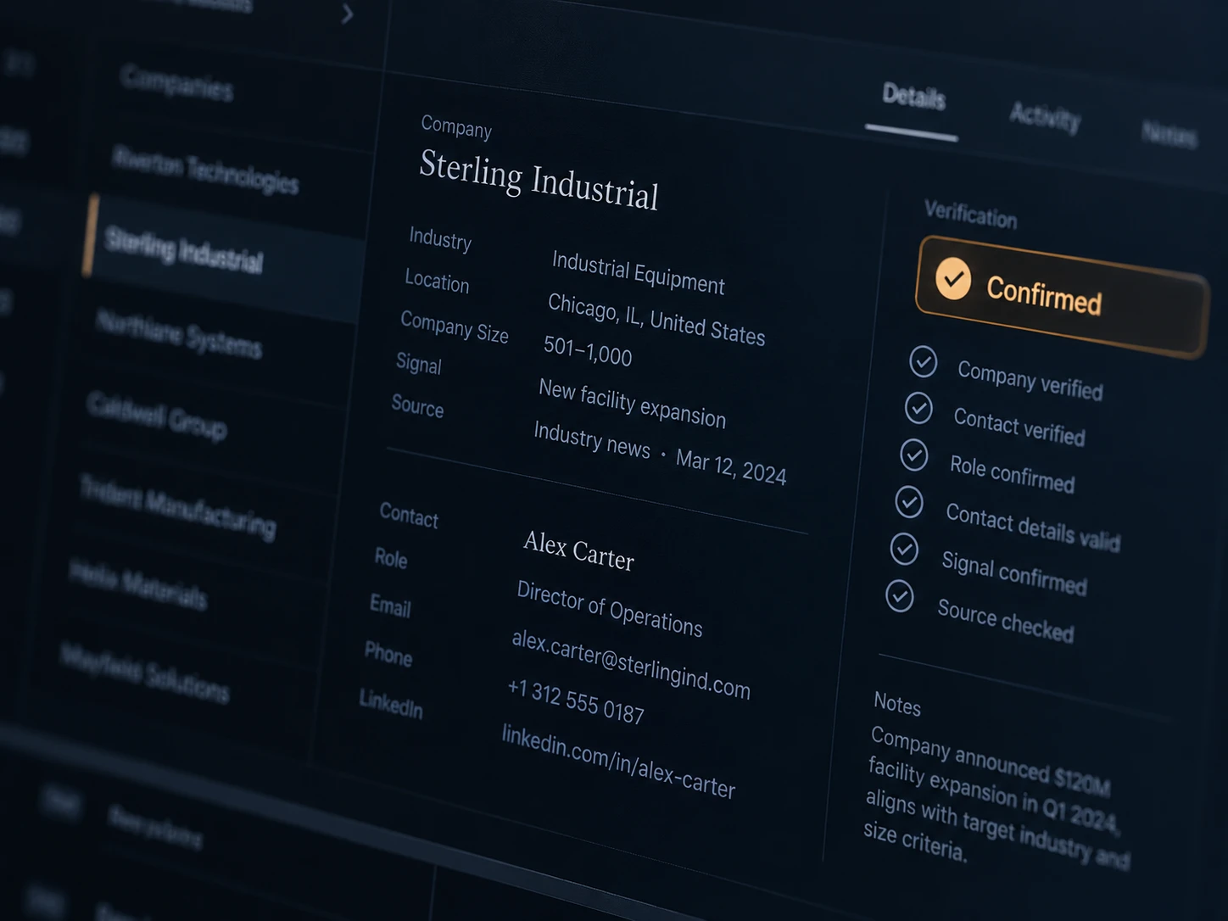Open the linkedin.com/in/alex-carter profile link
The image size is (1228, 921).
618,762
